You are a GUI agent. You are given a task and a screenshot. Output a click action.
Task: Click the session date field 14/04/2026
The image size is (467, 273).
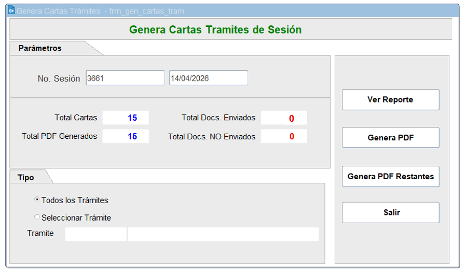pyautogui.click(x=208, y=78)
